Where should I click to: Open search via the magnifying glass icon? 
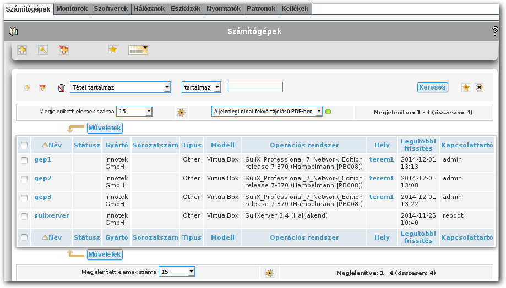point(42,50)
